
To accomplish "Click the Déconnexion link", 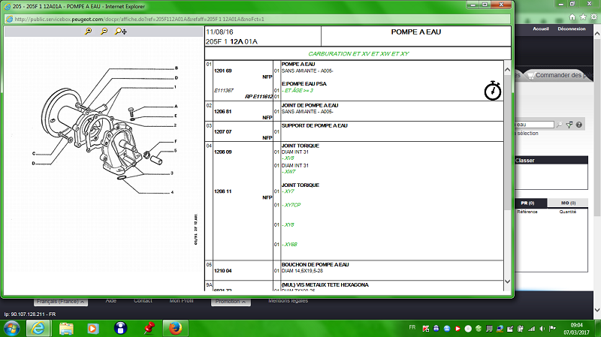I will [572, 29].
